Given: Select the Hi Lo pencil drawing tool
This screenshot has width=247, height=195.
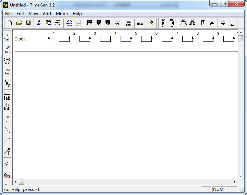Looking at the screenshot, I should click(x=7, y=49).
